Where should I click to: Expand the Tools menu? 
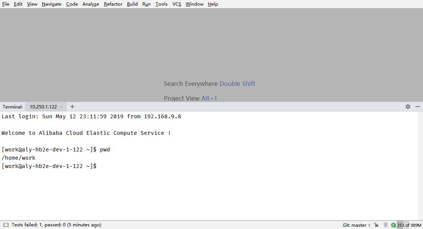(161, 4)
